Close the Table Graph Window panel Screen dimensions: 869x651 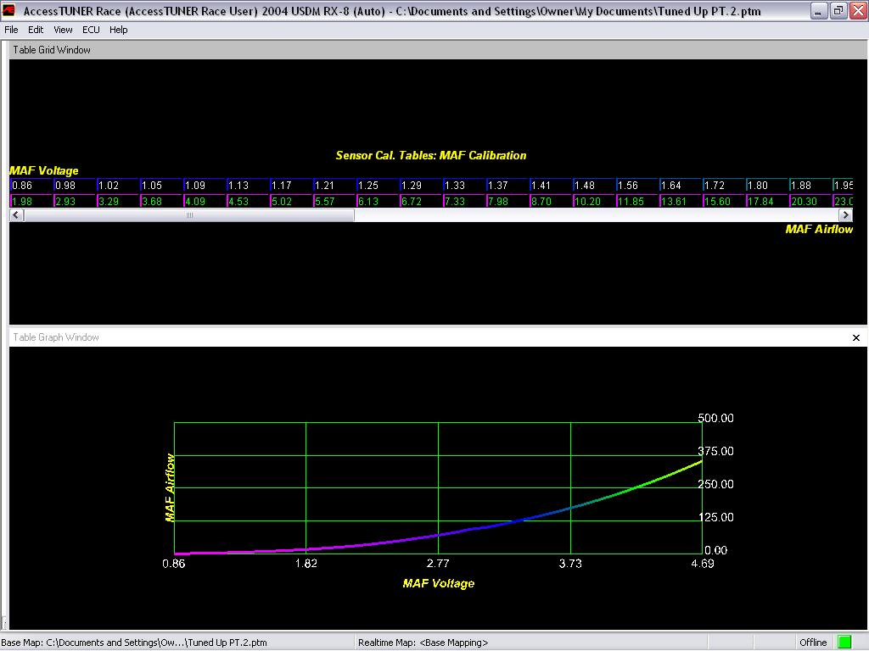pyautogui.click(x=855, y=337)
